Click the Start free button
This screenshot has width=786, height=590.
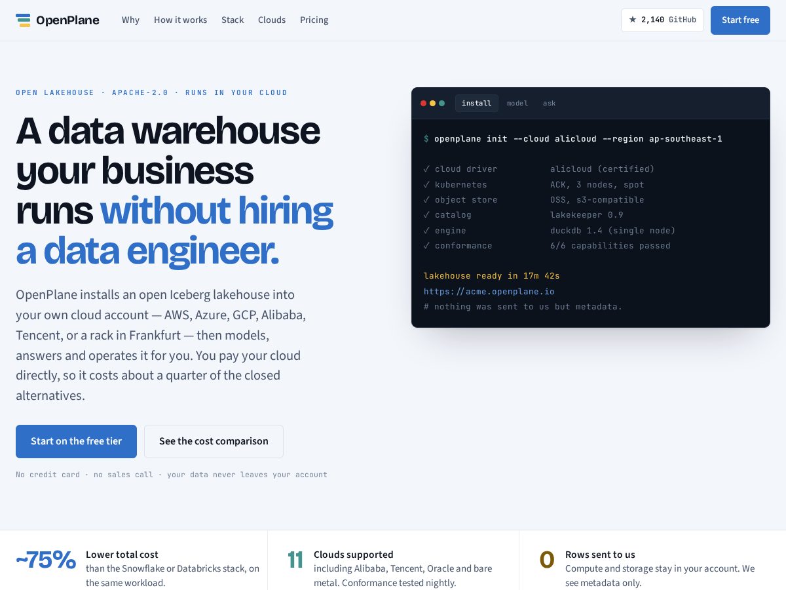tap(740, 20)
